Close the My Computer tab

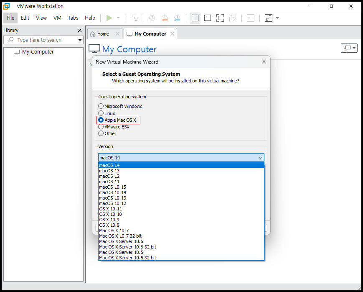tap(172, 34)
